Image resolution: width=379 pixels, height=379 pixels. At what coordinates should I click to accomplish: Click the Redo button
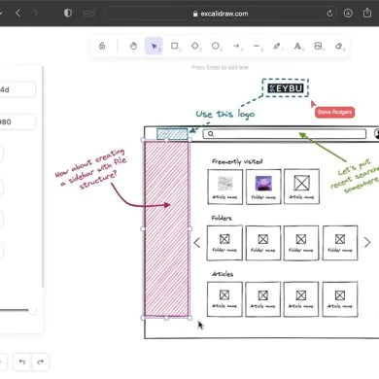40,362
